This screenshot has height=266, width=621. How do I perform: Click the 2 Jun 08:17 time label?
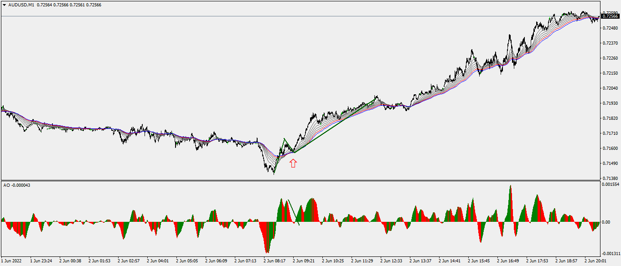coord(274,261)
